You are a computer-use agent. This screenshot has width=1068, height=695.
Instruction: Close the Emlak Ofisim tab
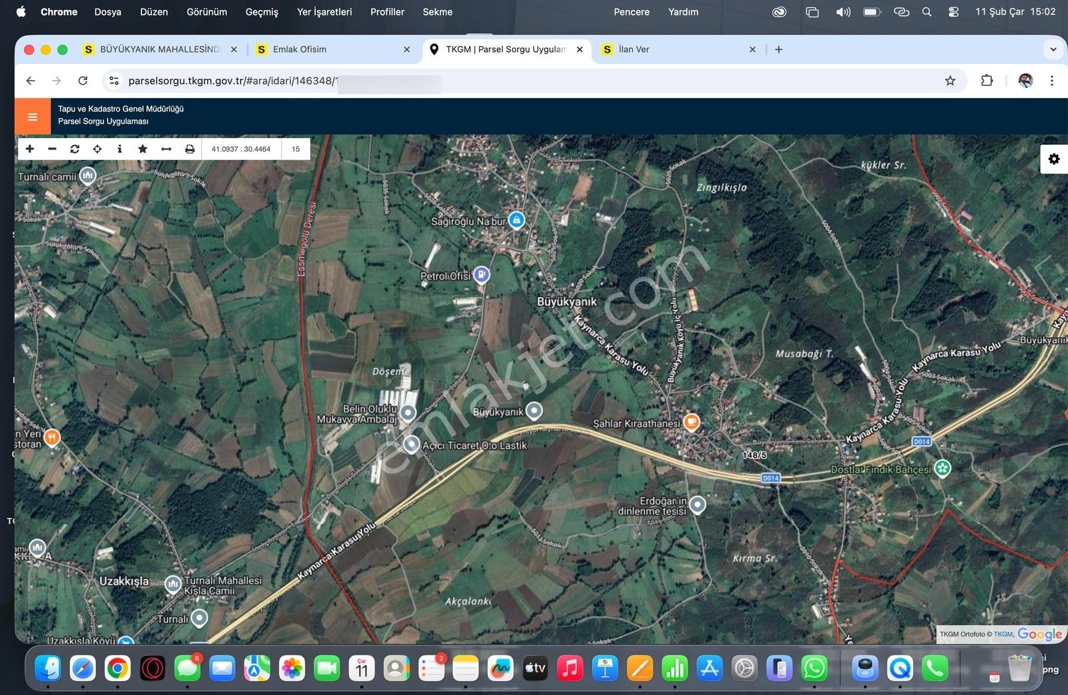[407, 49]
